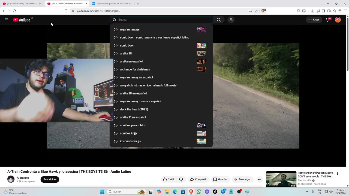Choose "deck the heart (2021)" suggestion
Viewport: 349px width, 196px height.
(x=161, y=109)
